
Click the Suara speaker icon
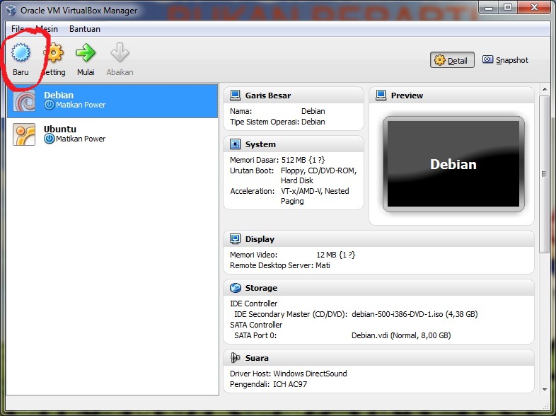(235, 358)
